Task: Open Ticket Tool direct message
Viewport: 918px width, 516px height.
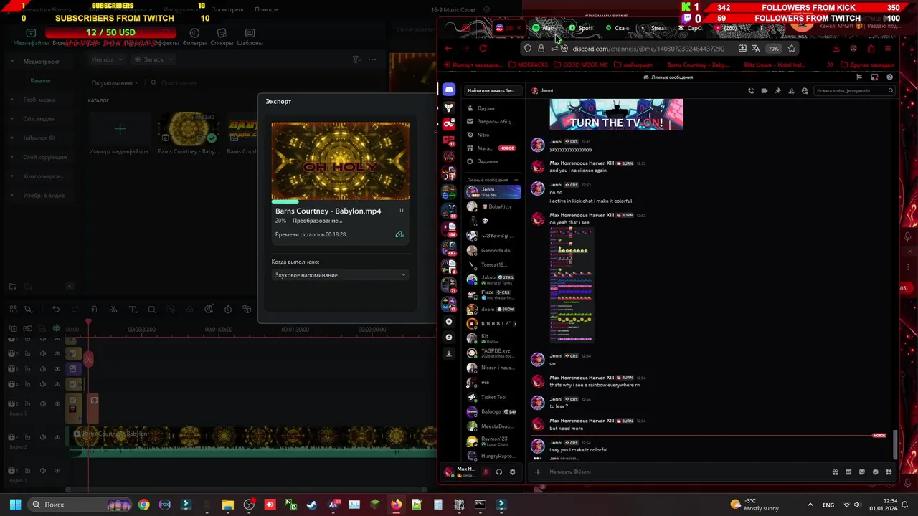Action: click(x=493, y=397)
